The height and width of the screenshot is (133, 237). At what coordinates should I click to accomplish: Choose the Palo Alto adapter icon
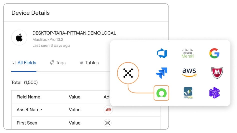pos(188,93)
